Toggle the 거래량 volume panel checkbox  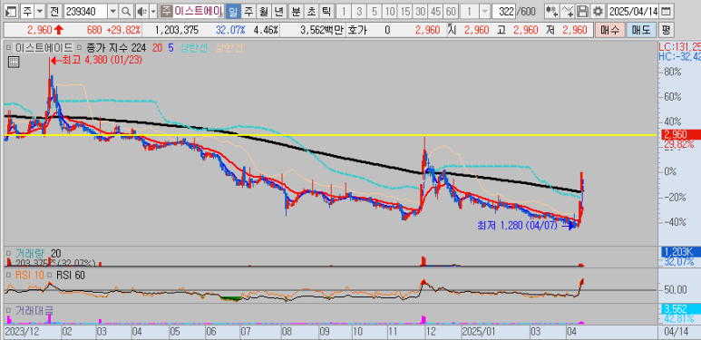(8, 253)
